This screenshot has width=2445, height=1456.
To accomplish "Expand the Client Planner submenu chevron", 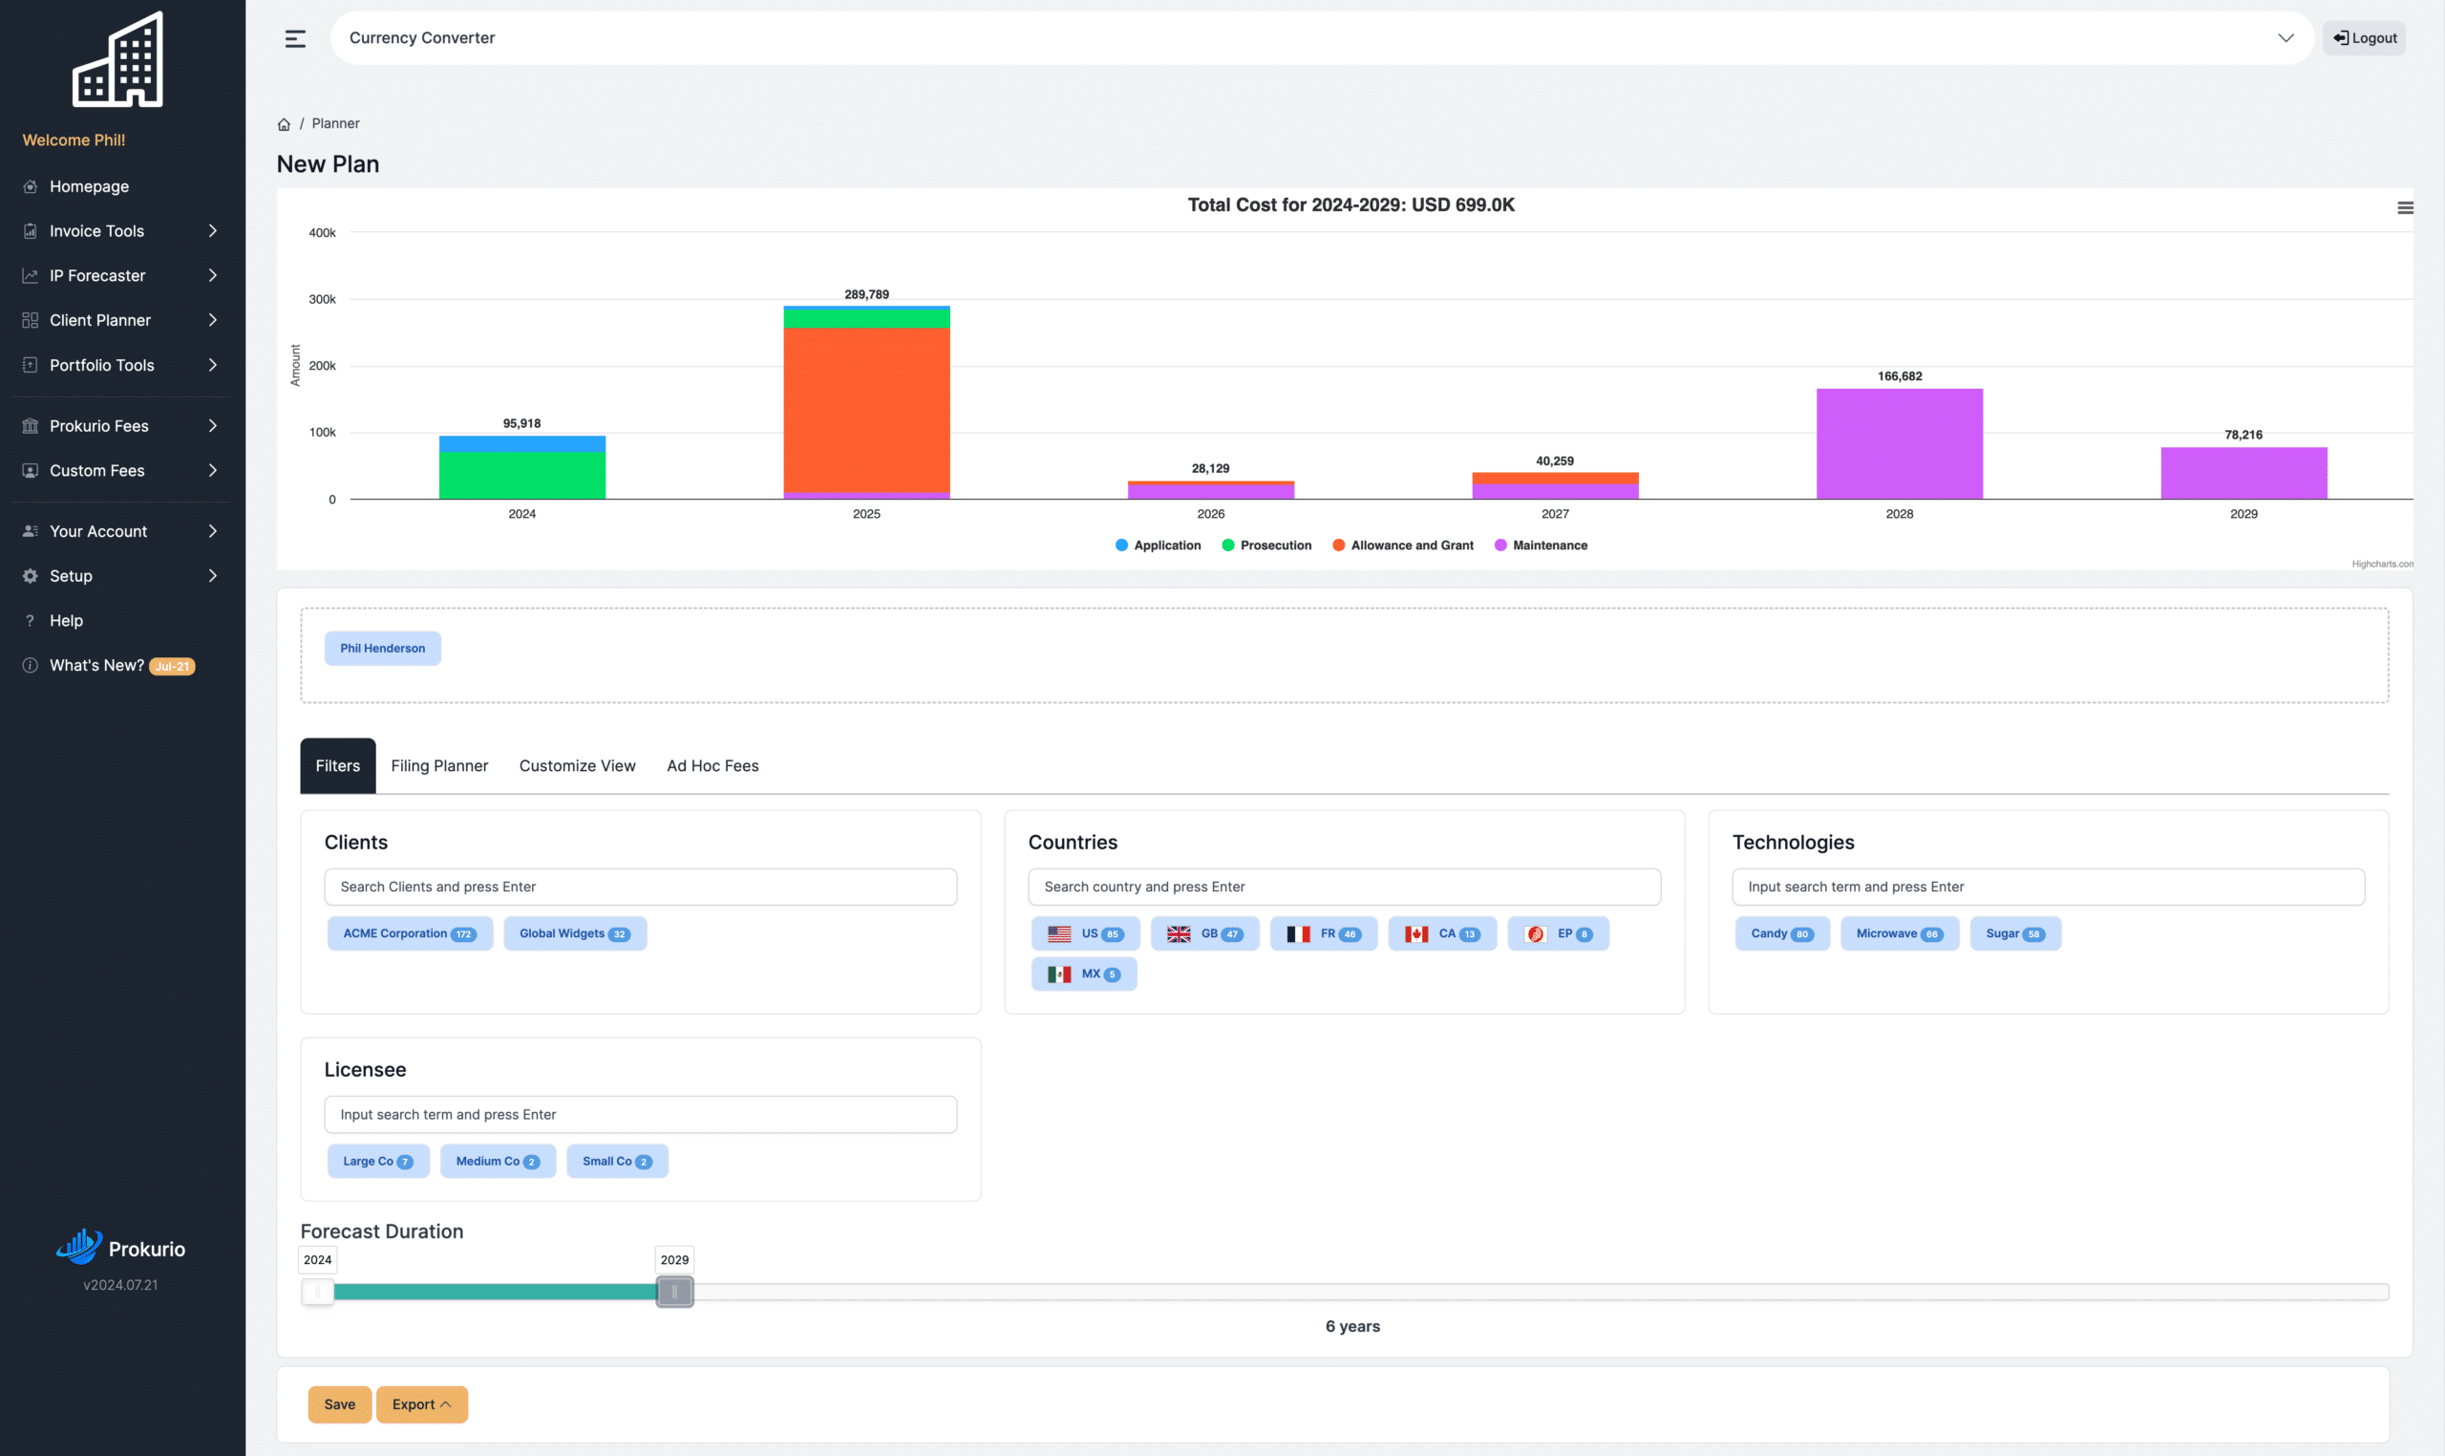I will (213, 320).
